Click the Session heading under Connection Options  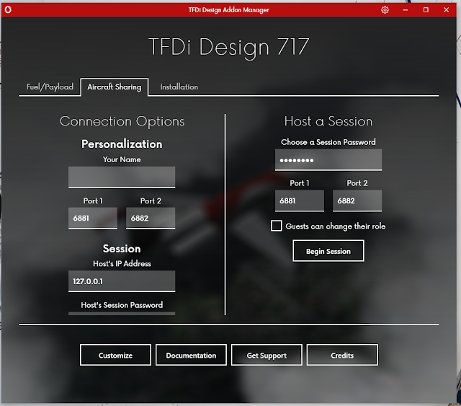click(122, 249)
